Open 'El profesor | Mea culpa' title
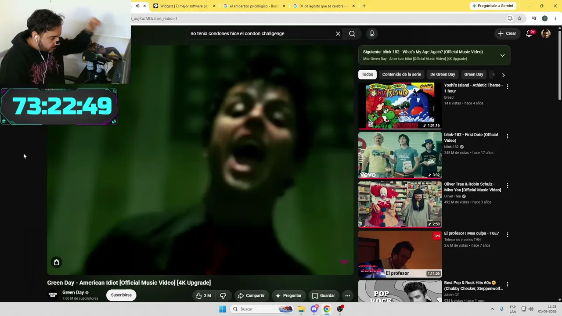This screenshot has height=316, width=562. click(472, 233)
